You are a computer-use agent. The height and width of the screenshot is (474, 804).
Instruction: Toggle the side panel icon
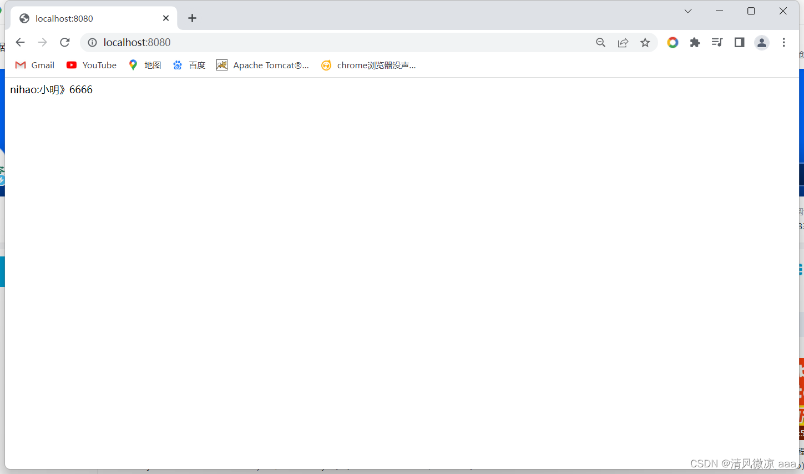tap(739, 42)
